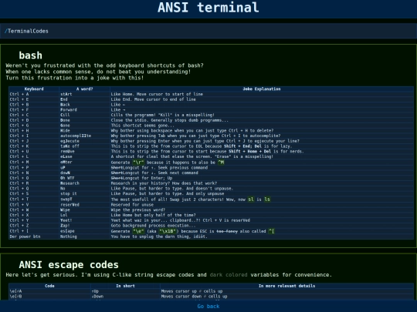Click the A word? column header
The image size is (417, 312).
click(85, 89)
